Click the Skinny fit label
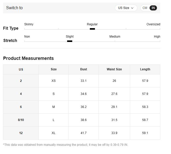Image resolution: width=171 pixels, height=154 pixels. [29, 24]
